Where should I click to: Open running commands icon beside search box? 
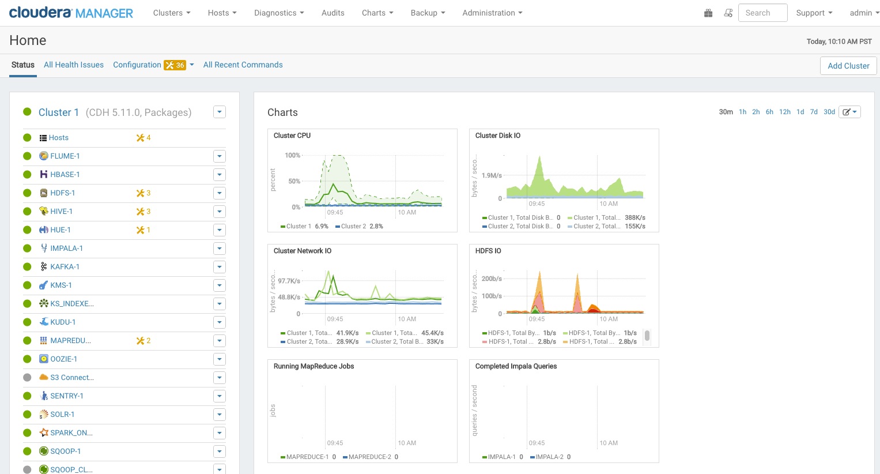(728, 13)
